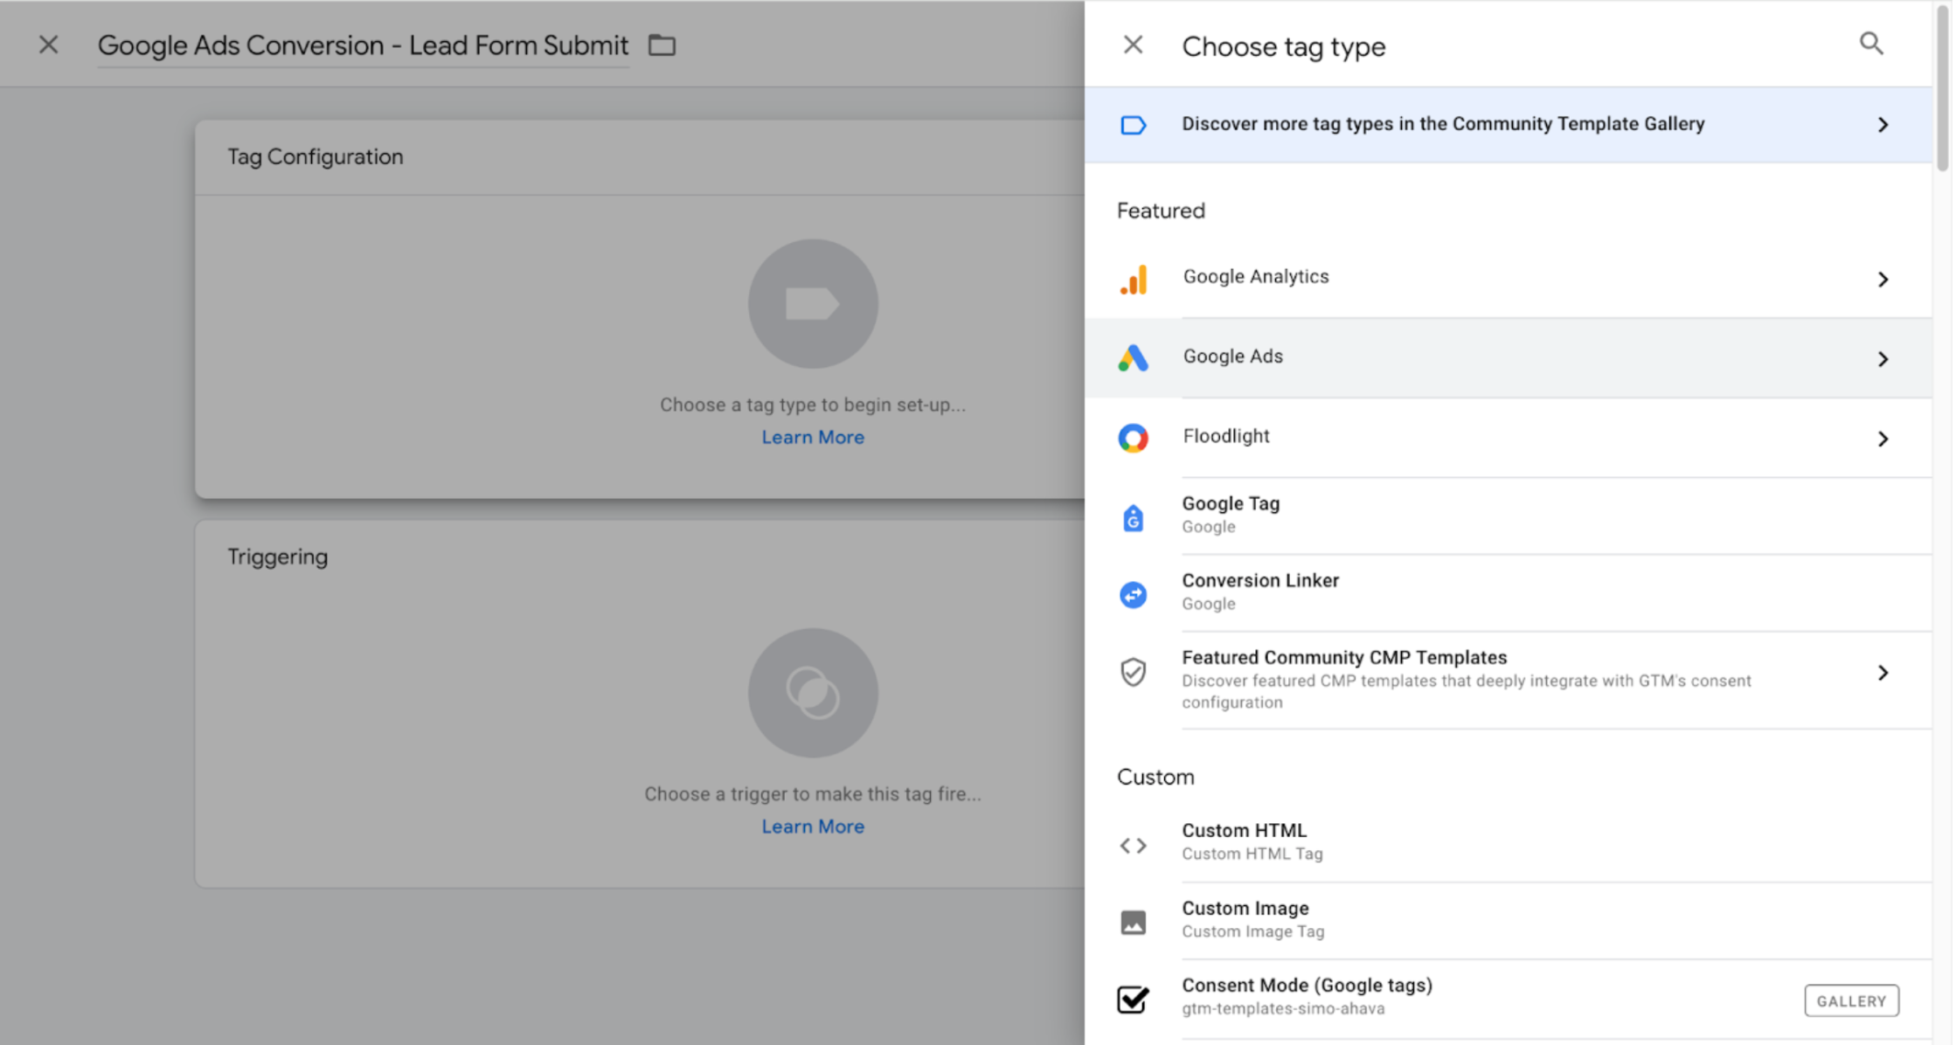
Task: Click the search icon in tag type panel
Action: click(1870, 44)
